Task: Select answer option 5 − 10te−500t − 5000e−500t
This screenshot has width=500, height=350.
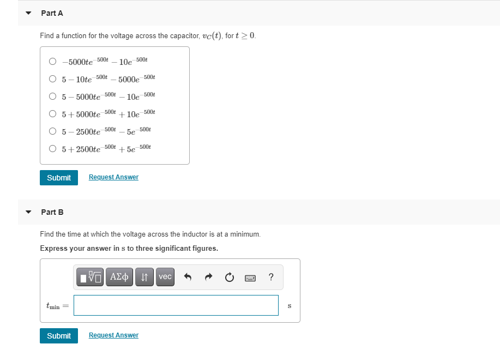Action: (52, 78)
